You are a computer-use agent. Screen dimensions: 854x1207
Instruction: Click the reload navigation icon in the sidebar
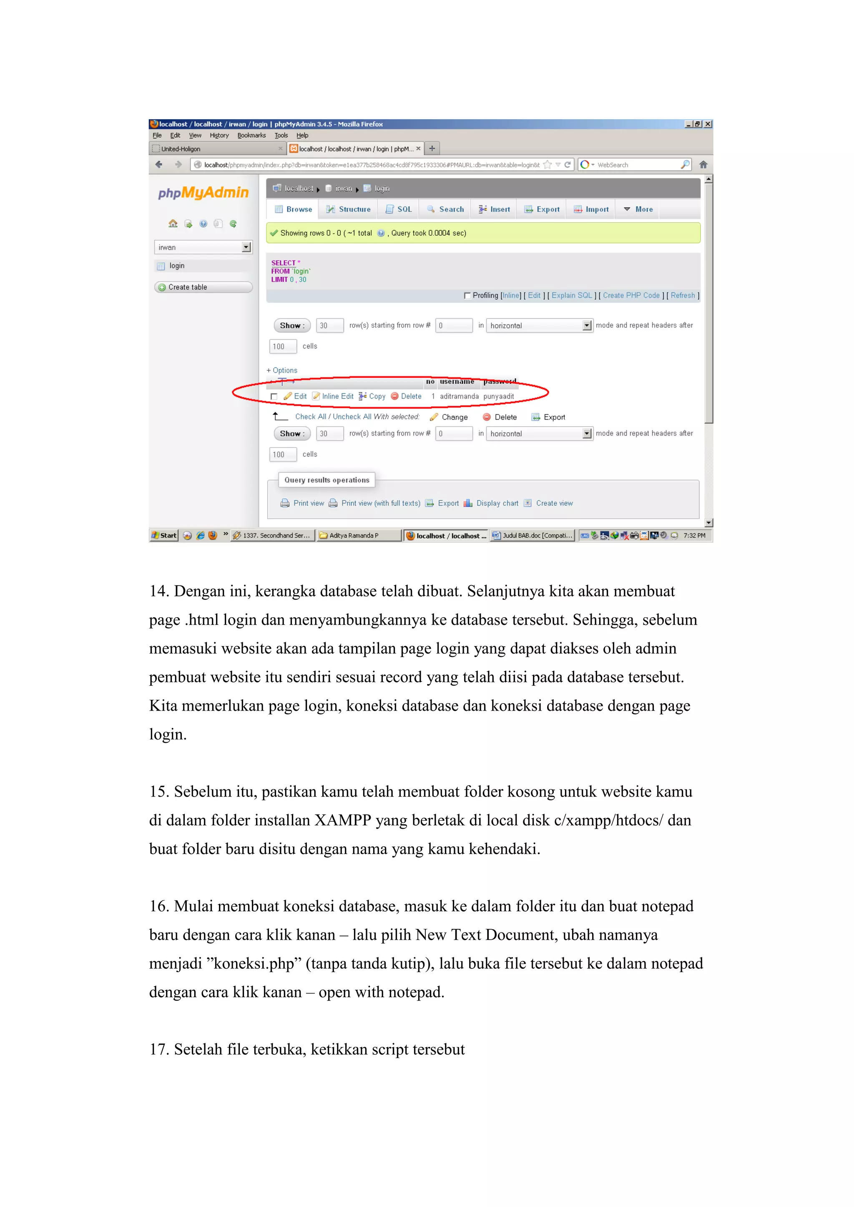[233, 224]
